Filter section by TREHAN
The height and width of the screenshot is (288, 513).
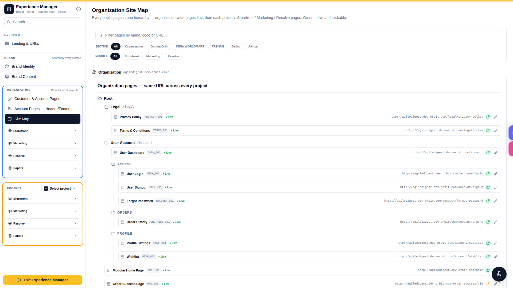218,46
